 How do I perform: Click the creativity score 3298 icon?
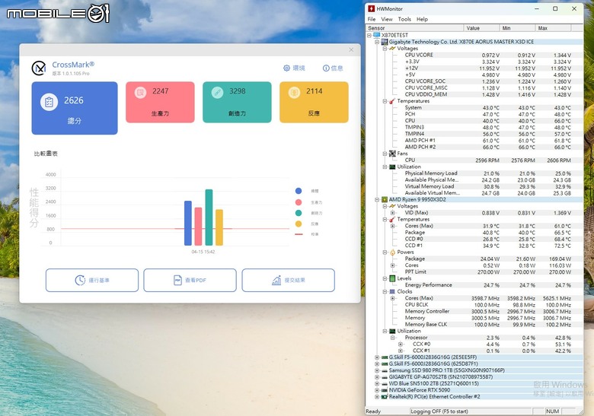click(x=217, y=92)
